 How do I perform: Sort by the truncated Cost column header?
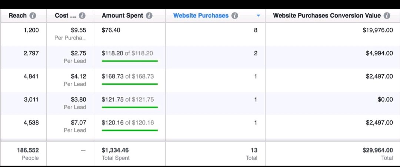click(65, 16)
